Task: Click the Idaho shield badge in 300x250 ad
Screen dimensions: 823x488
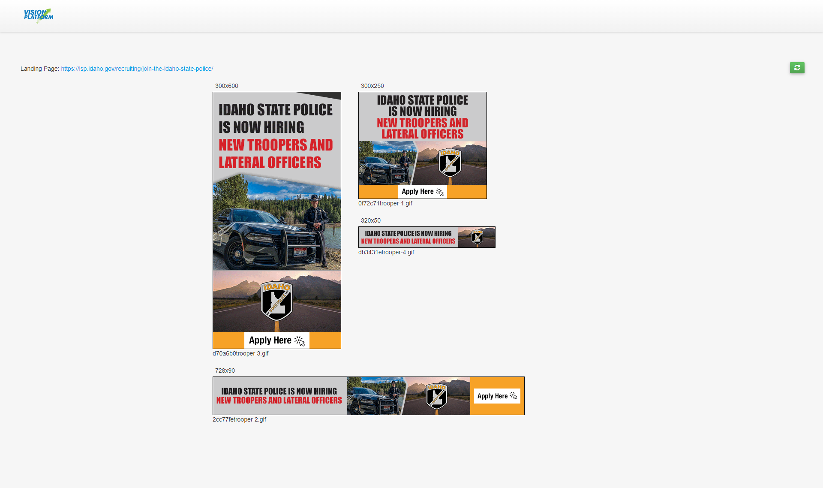Action: click(x=450, y=163)
